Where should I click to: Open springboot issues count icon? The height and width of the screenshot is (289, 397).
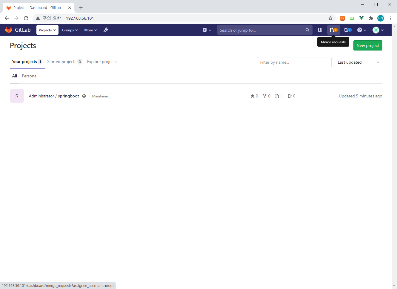click(291, 96)
